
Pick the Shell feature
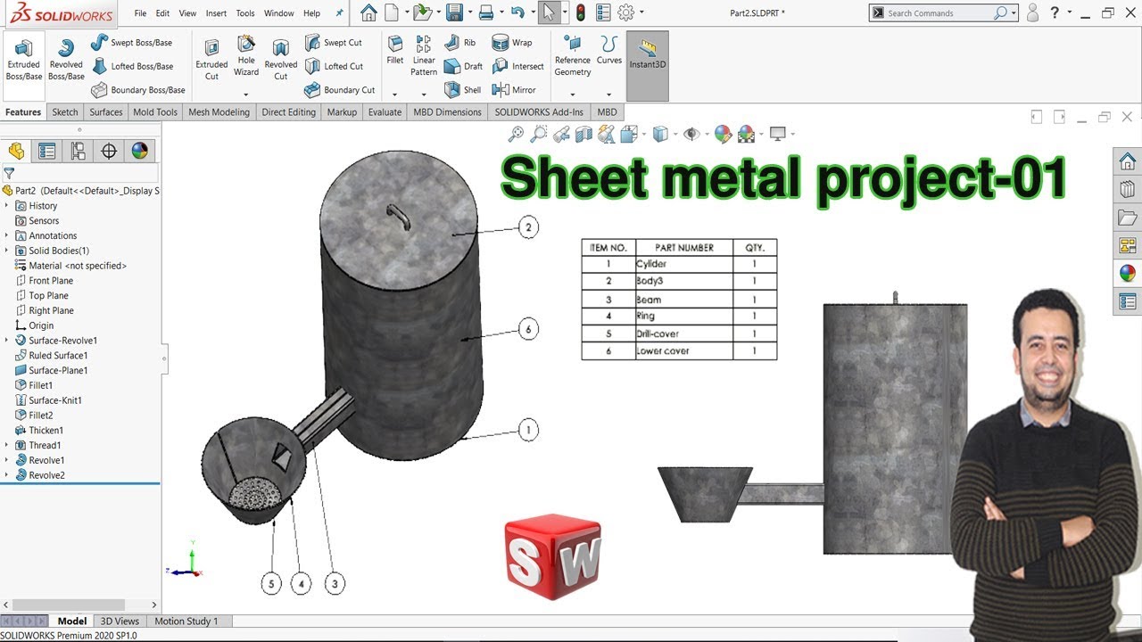462,90
